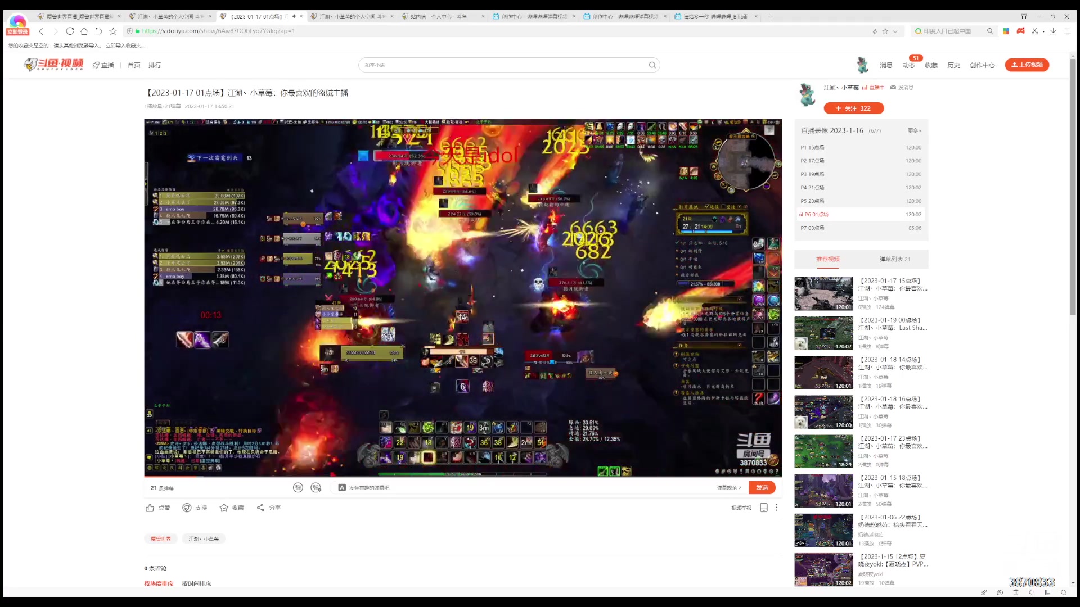Open recommended video 2023-01-06 22点场 thumbnail
The height and width of the screenshot is (607, 1080).
coord(823,530)
